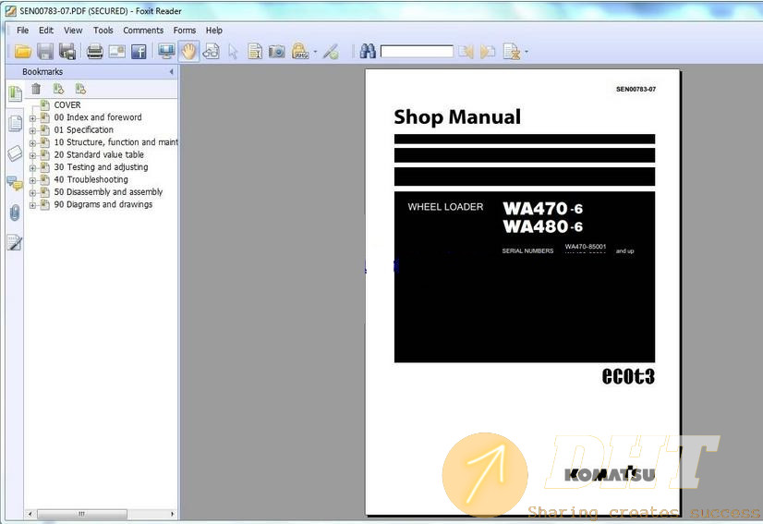Open the Help menu
This screenshot has width=763, height=524.
click(214, 30)
